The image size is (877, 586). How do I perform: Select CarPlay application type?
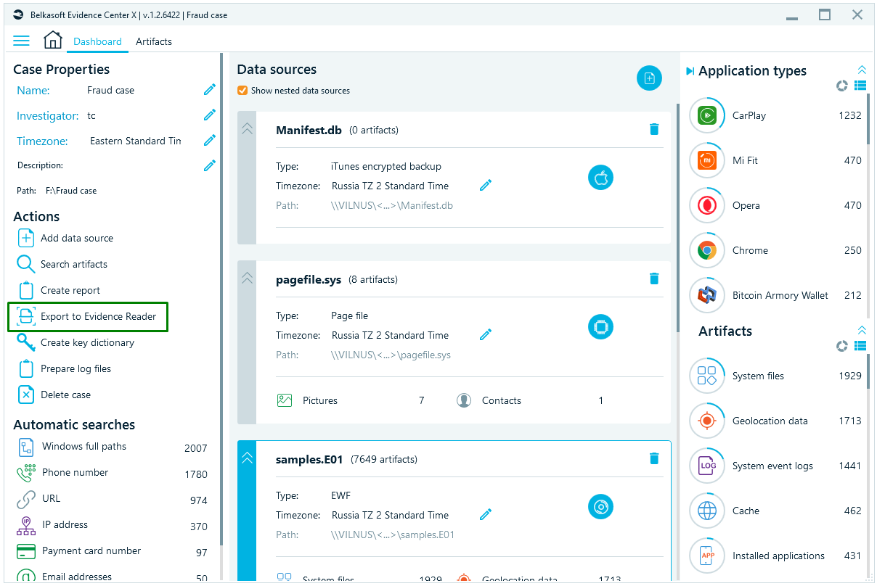775,115
